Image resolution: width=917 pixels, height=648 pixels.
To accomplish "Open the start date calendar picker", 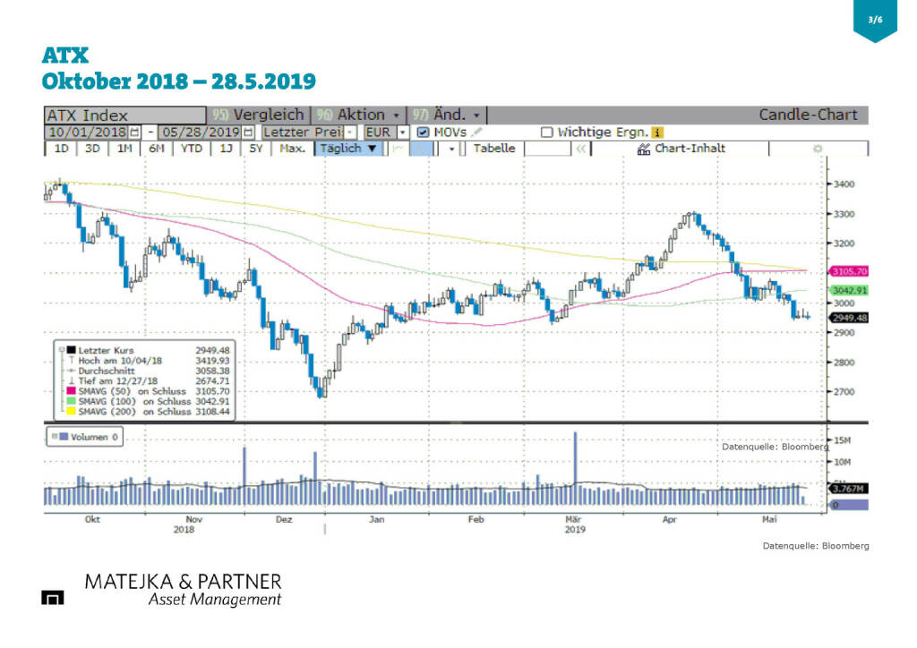I will tap(134, 132).
